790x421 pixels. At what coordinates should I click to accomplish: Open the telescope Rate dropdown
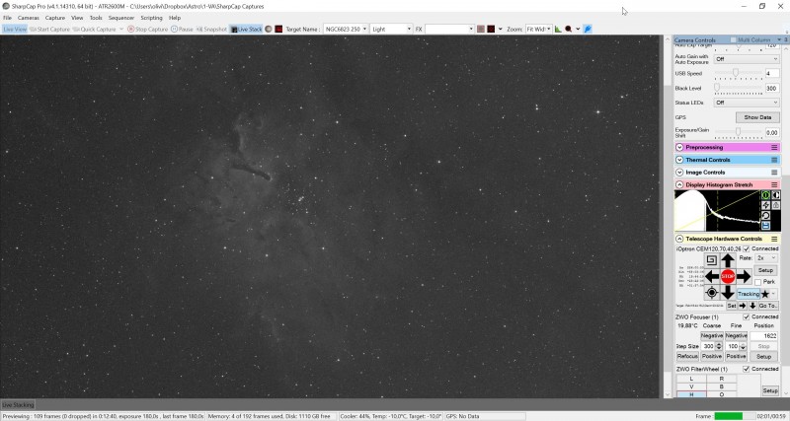coord(766,257)
